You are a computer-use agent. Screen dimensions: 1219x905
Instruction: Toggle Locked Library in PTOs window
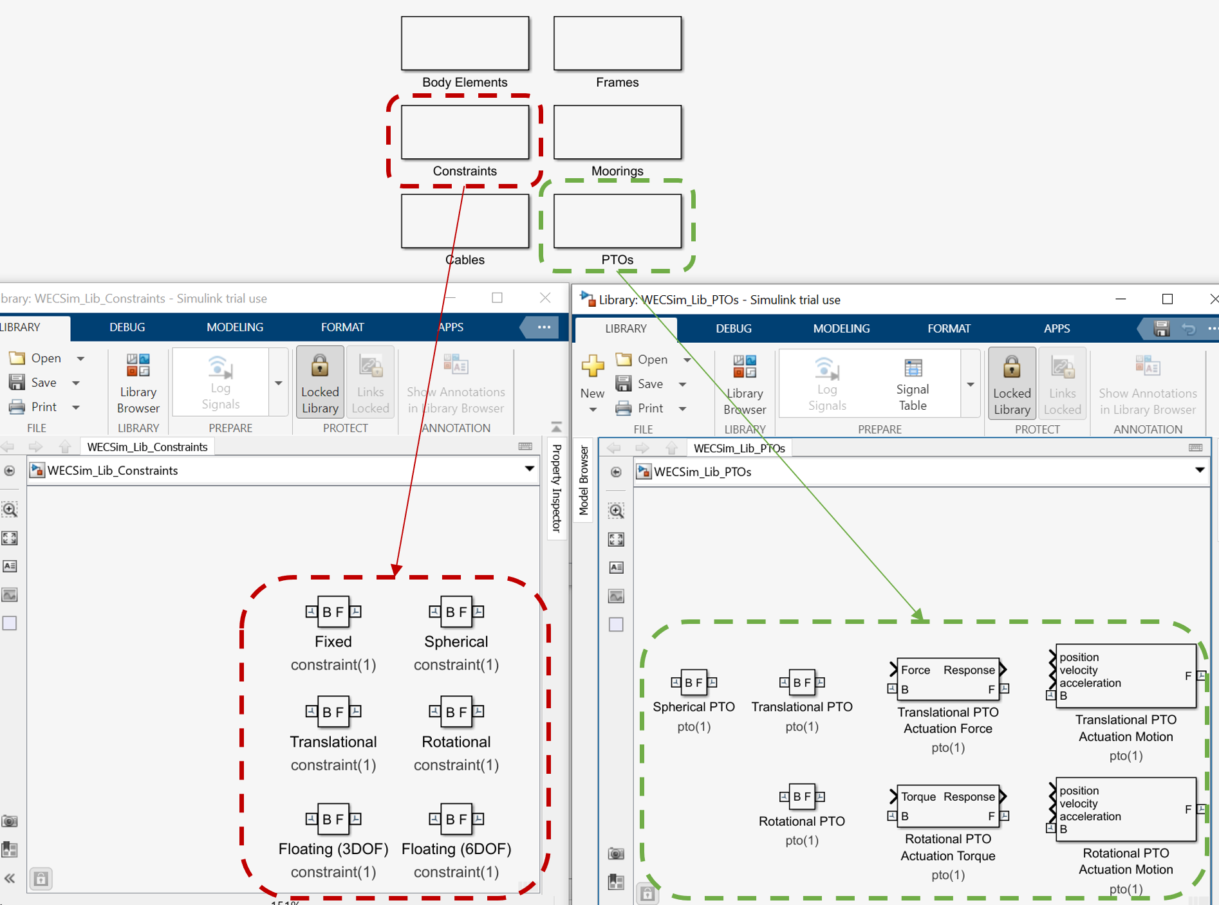pyautogui.click(x=1012, y=385)
